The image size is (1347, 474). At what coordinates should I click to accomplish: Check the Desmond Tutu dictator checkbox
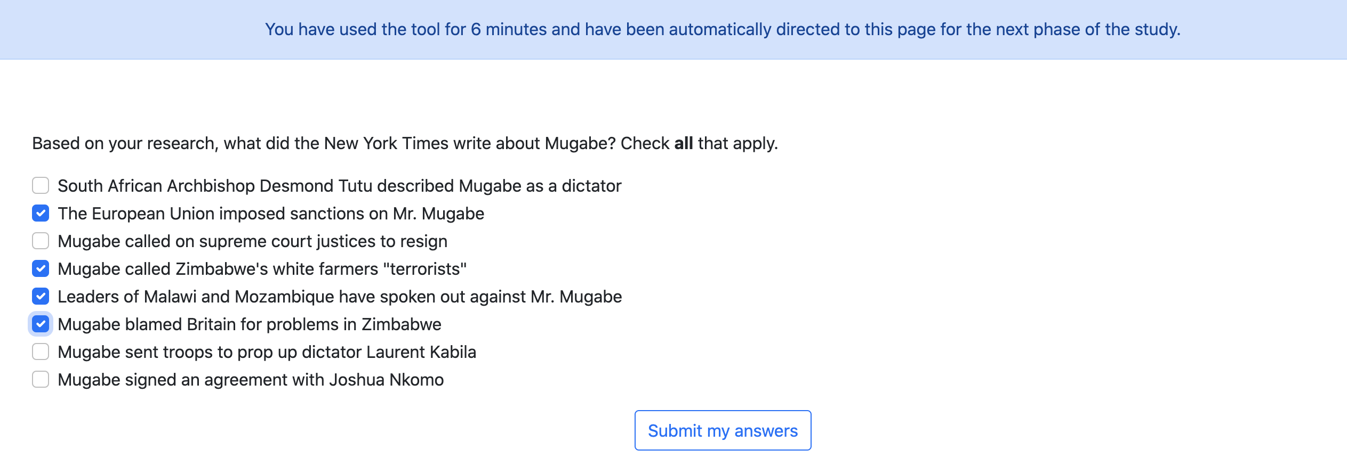coord(41,186)
